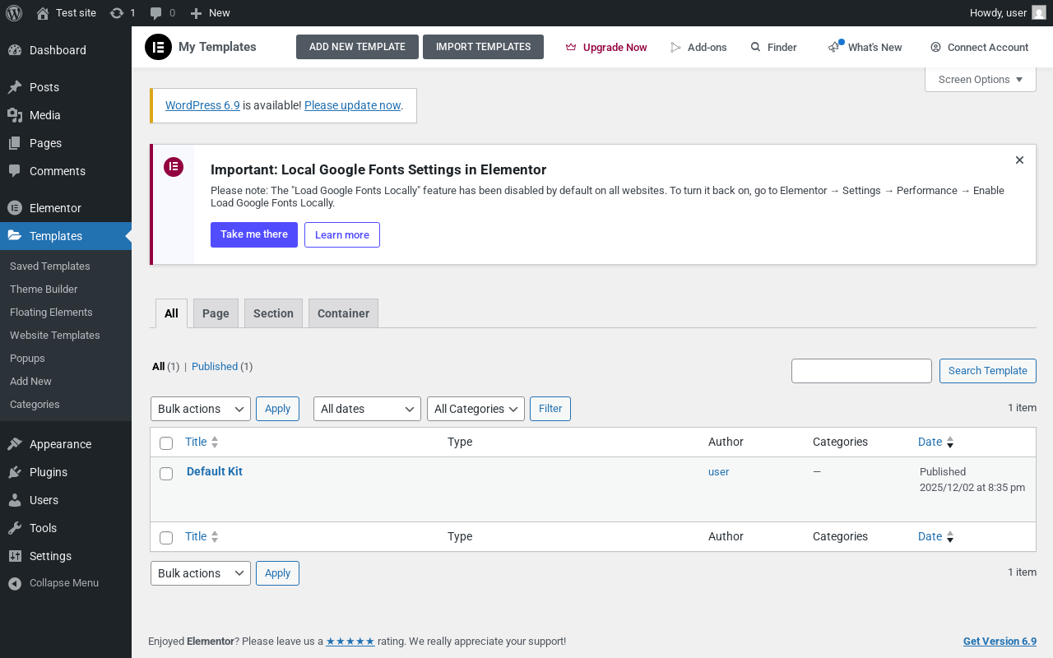Open top Bulk actions dropdown
Screen dimensions: 1053x658
200,409
